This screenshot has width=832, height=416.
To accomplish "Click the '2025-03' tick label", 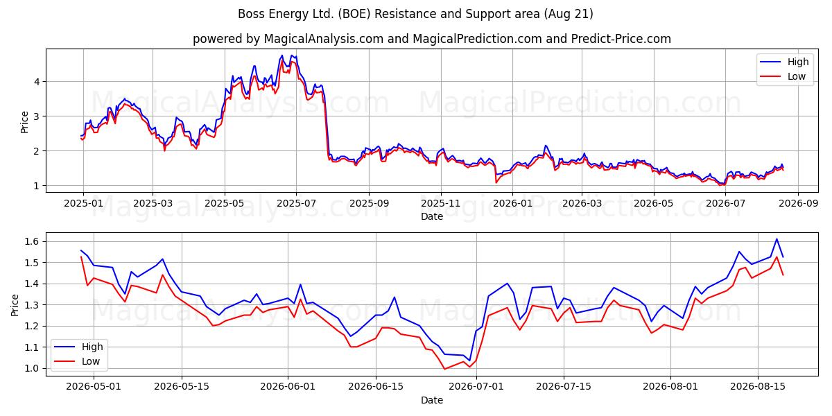I will pos(153,203).
